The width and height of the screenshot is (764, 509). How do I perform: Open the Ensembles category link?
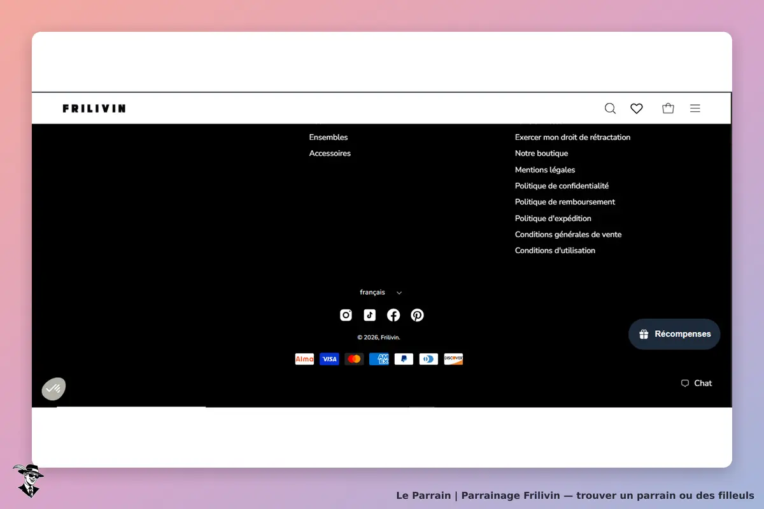[x=329, y=137]
